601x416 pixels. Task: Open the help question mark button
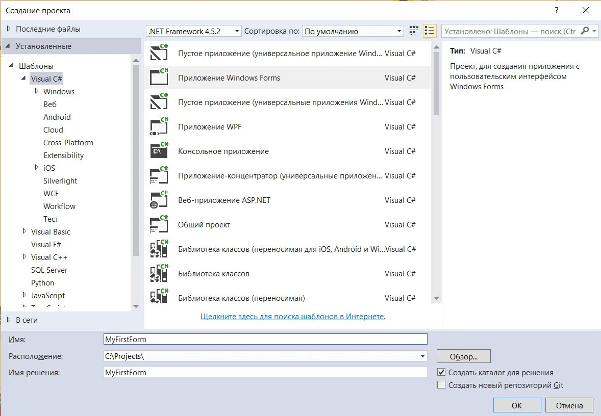(x=557, y=10)
